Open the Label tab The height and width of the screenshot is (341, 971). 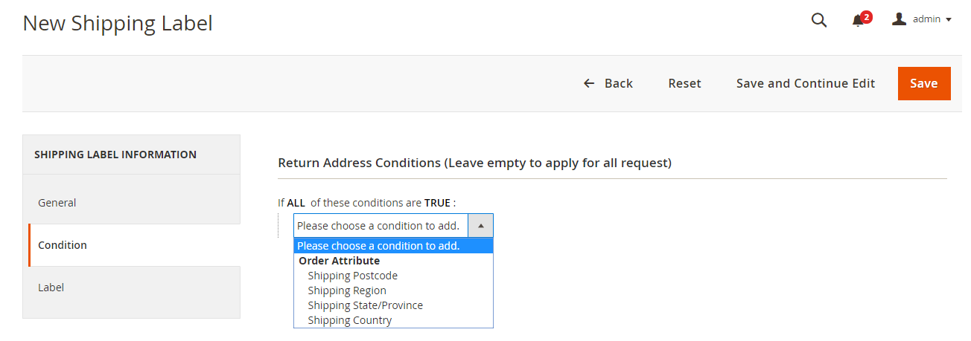click(x=51, y=287)
